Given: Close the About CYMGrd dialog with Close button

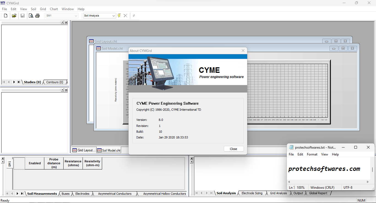Looking at the screenshot, I should [x=233, y=149].
